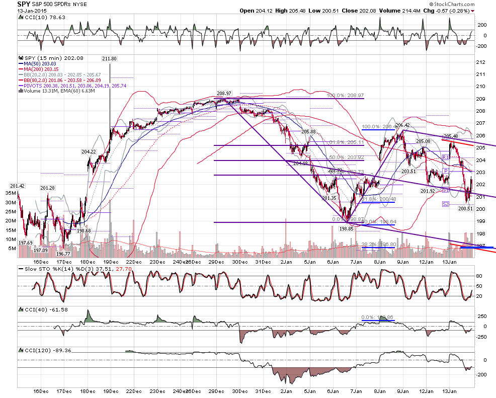Image resolution: width=496 pixels, height=398 pixels.
Task: Click the mountain icon beside CCI(40)
Action: [21, 310]
